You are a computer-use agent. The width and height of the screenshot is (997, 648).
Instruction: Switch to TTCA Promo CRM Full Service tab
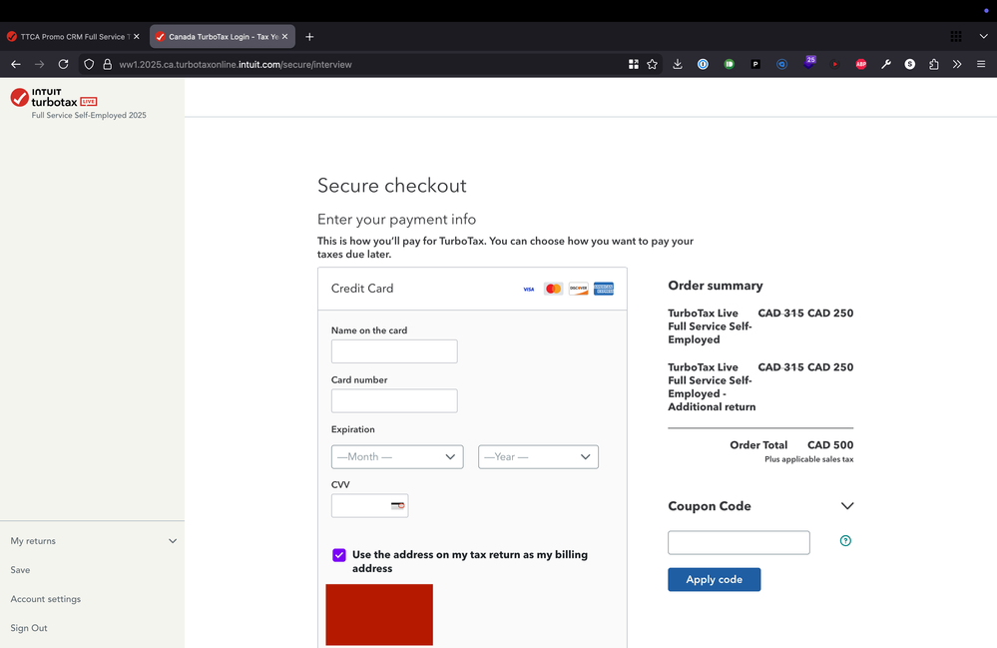pyautogui.click(x=72, y=37)
